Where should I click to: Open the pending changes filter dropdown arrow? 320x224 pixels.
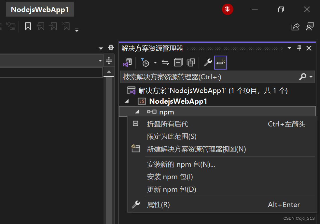pyautogui.click(x=155, y=62)
